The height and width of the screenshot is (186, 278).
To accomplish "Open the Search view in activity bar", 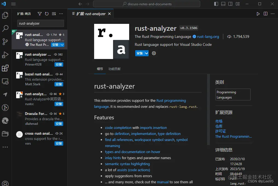I will coord(5,29).
